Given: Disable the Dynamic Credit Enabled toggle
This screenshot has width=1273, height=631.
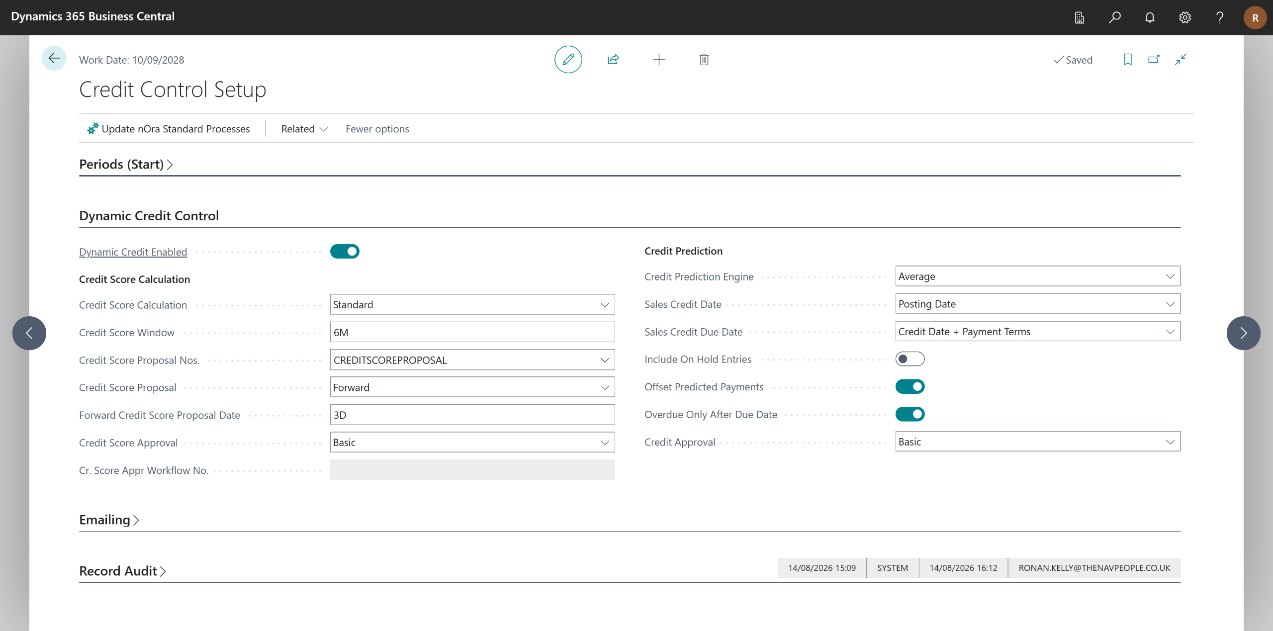Looking at the screenshot, I should click(x=345, y=252).
